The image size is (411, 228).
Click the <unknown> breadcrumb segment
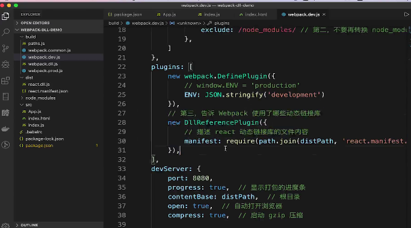pos(189,23)
